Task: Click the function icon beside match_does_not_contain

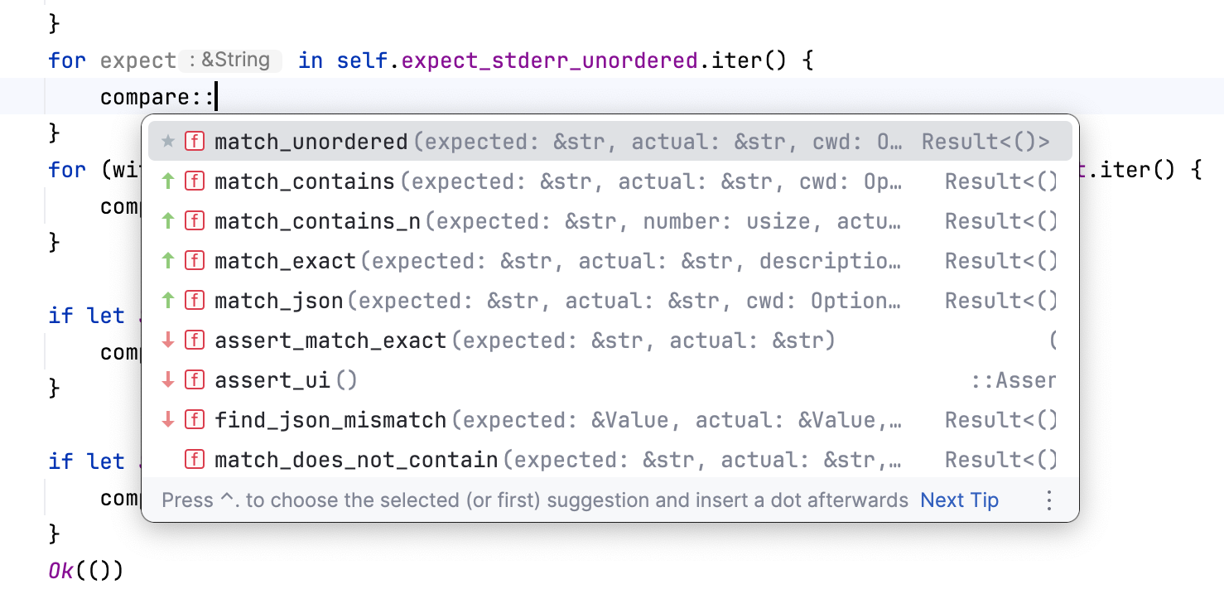Action: coord(194,459)
